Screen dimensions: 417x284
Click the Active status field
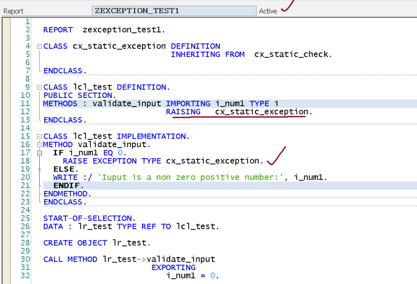[268, 11]
